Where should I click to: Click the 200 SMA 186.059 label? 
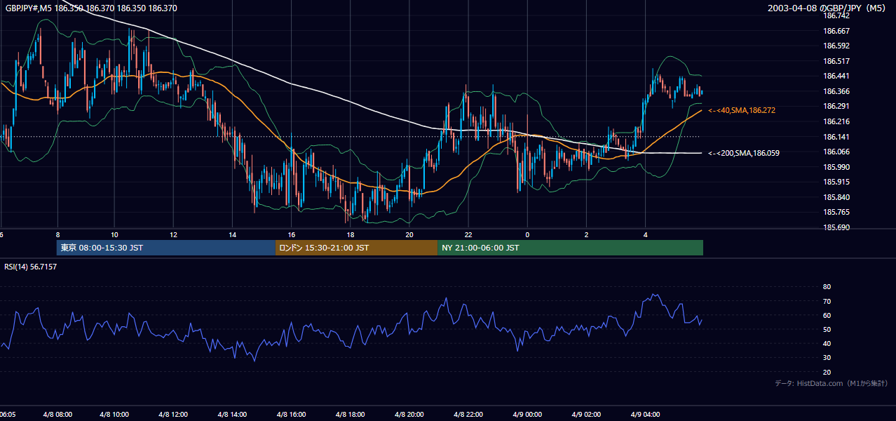pos(744,153)
